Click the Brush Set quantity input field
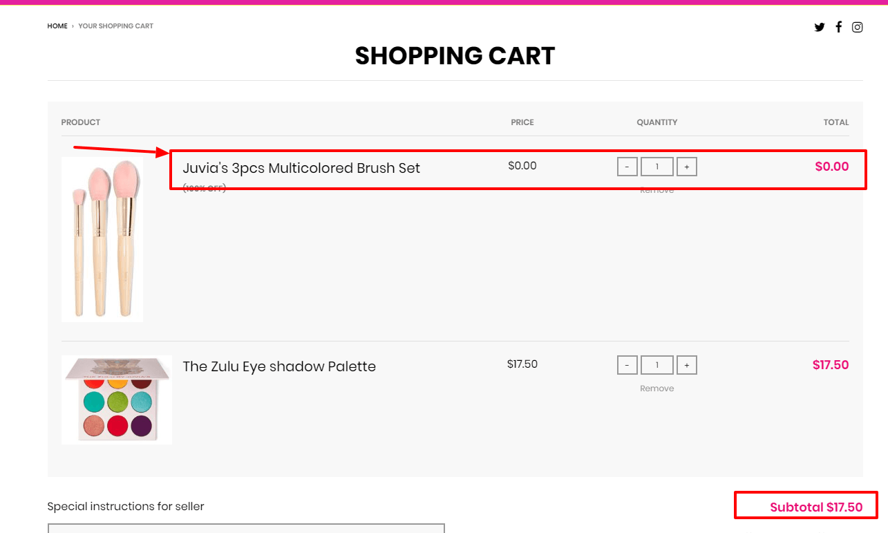 (x=656, y=166)
